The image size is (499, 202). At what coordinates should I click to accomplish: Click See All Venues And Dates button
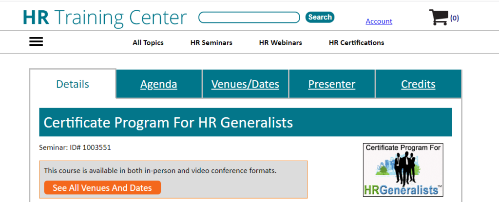[102, 188]
